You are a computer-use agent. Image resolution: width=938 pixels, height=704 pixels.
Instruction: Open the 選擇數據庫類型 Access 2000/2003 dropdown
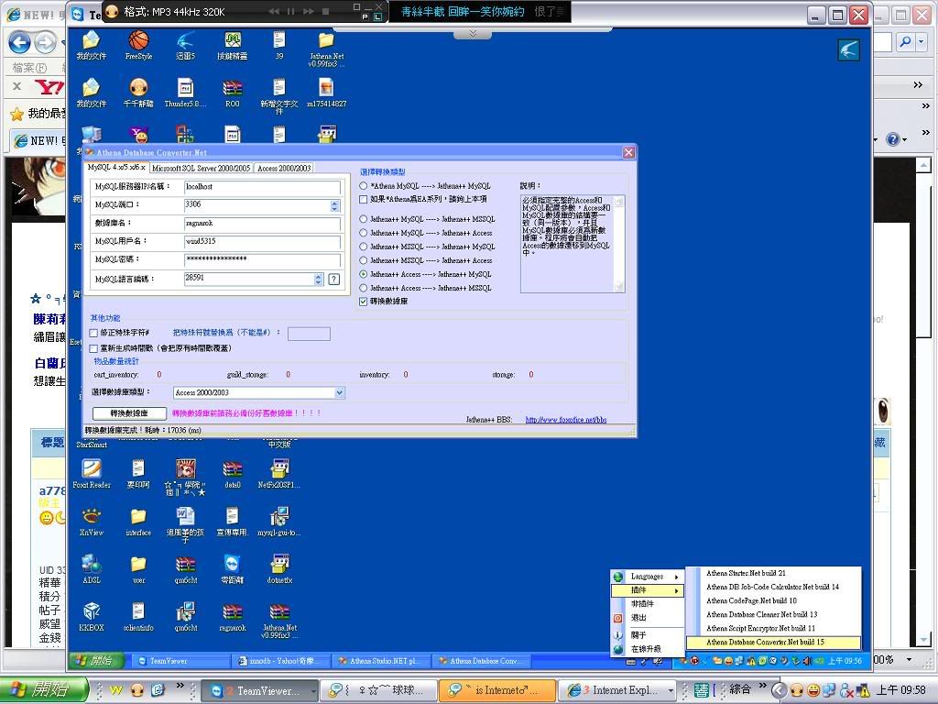click(x=339, y=392)
